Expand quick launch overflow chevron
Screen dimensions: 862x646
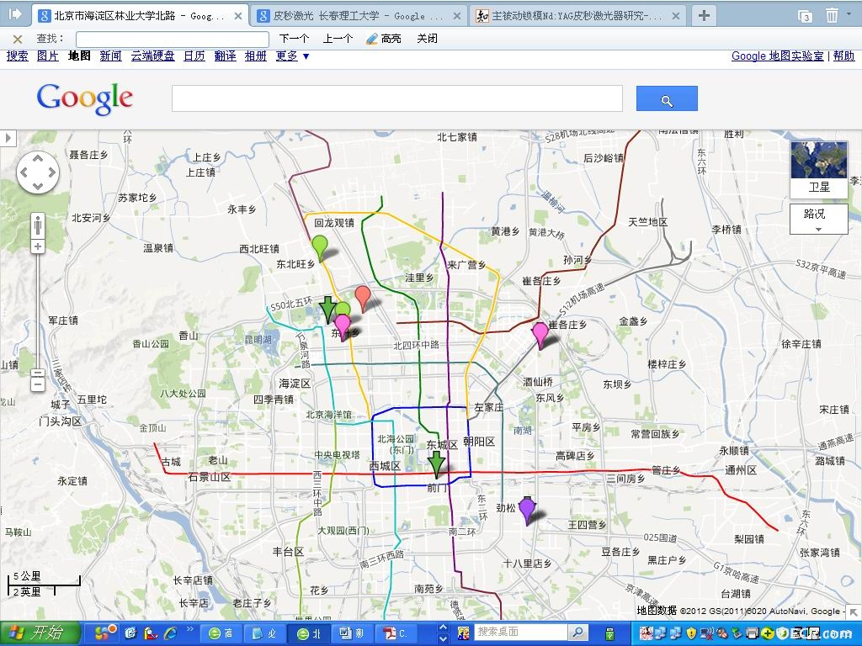tap(190, 628)
